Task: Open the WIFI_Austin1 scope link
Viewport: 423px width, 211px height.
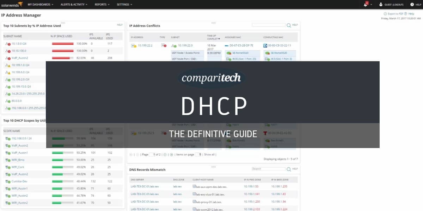Action: click(x=20, y=188)
